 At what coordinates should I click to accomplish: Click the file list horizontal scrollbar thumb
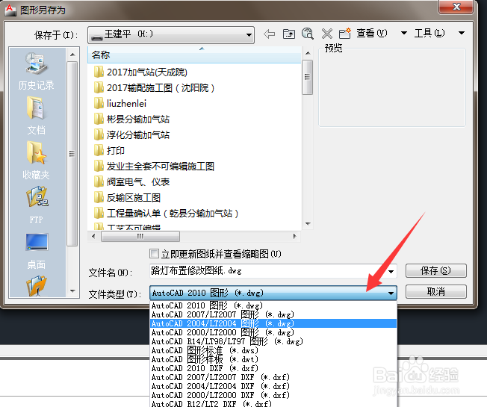coord(140,236)
